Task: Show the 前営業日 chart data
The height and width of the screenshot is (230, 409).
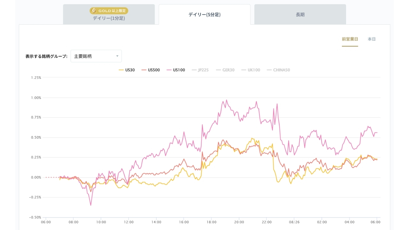Action: [x=350, y=39]
